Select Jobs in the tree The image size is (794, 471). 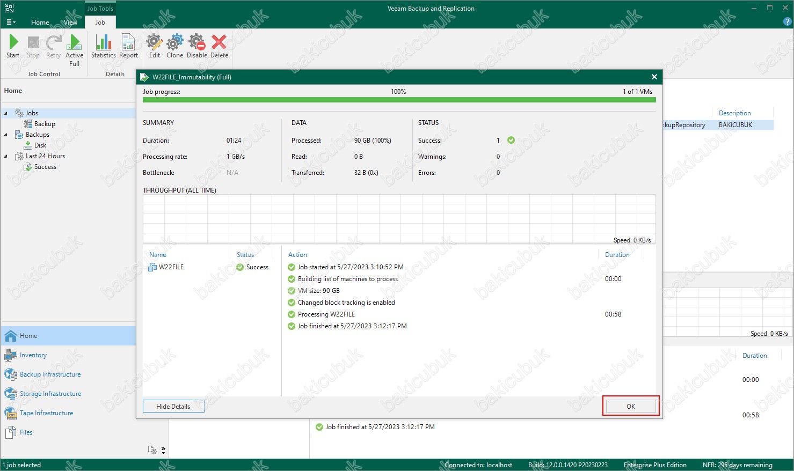click(x=32, y=113)
